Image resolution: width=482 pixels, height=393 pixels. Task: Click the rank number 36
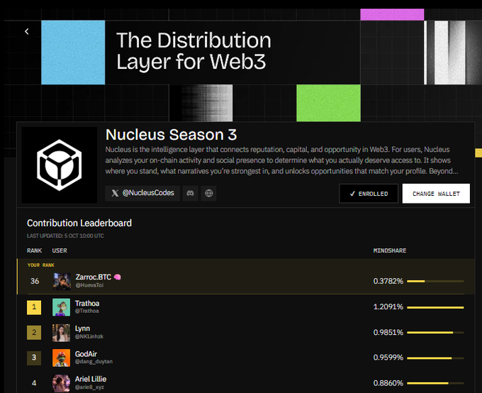pyautogui.click(x=35, y=281)
